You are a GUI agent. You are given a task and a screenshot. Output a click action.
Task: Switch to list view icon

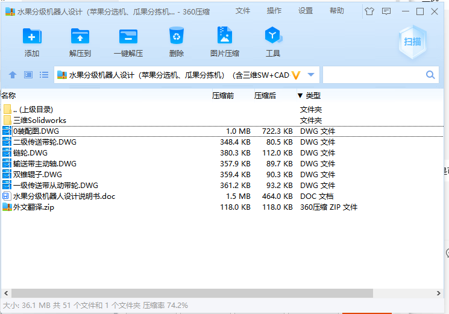click(x=44, y=75)
